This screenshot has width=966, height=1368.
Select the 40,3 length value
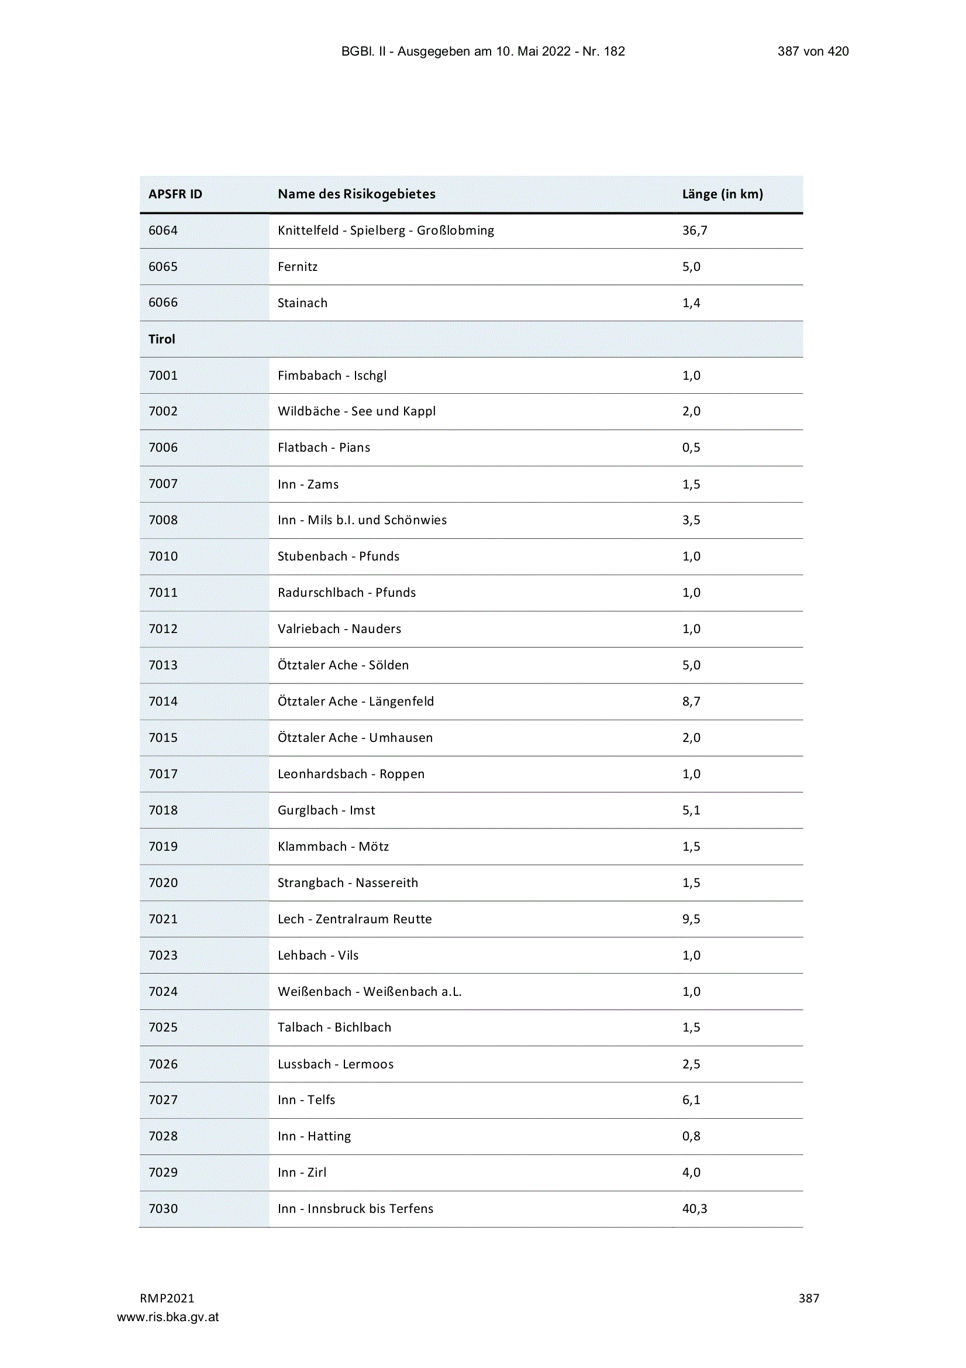tap(695, 1209)
